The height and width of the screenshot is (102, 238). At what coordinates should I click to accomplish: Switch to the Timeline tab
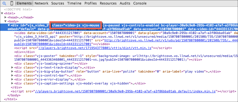click(x=74, y=3)
